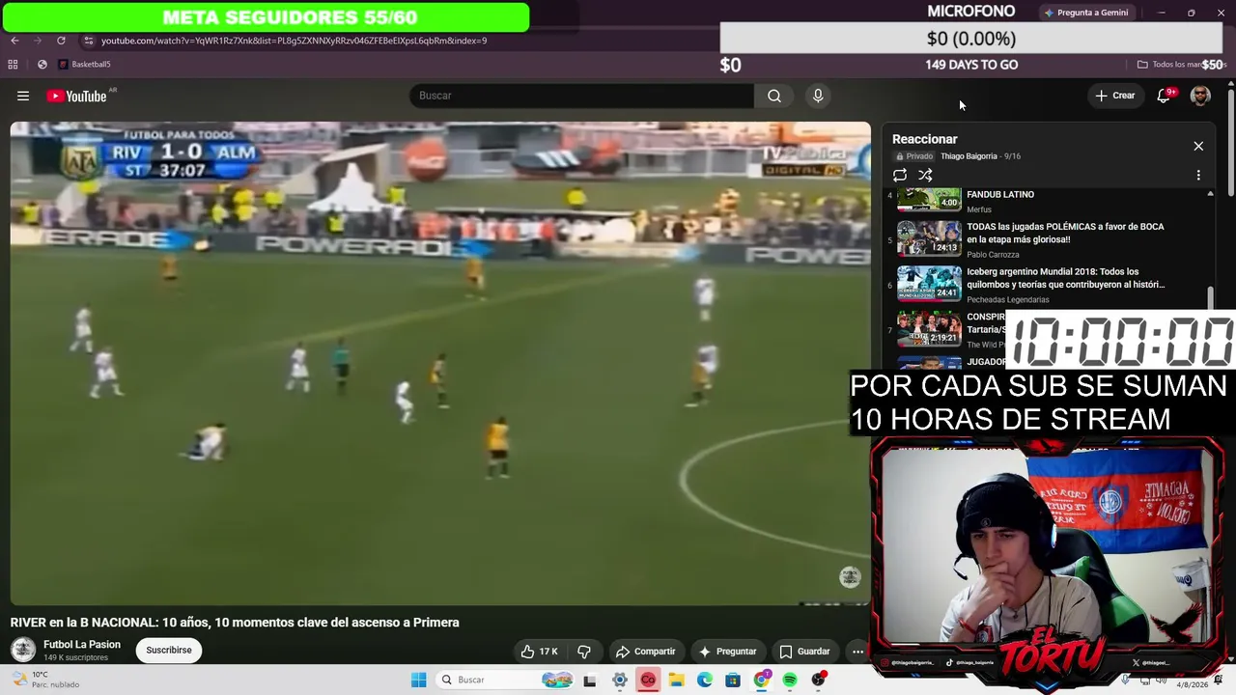Click the video title about River ascenso
Screen dimensions: 1236x695
click(x=235, y=623)
